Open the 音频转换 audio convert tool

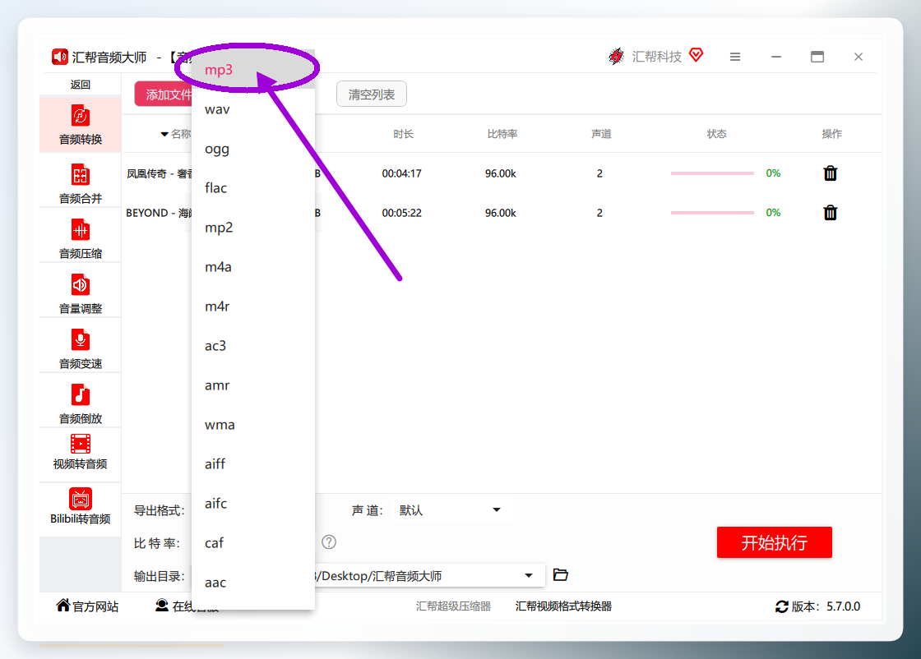pyautogui.click(x=81, y=124)
